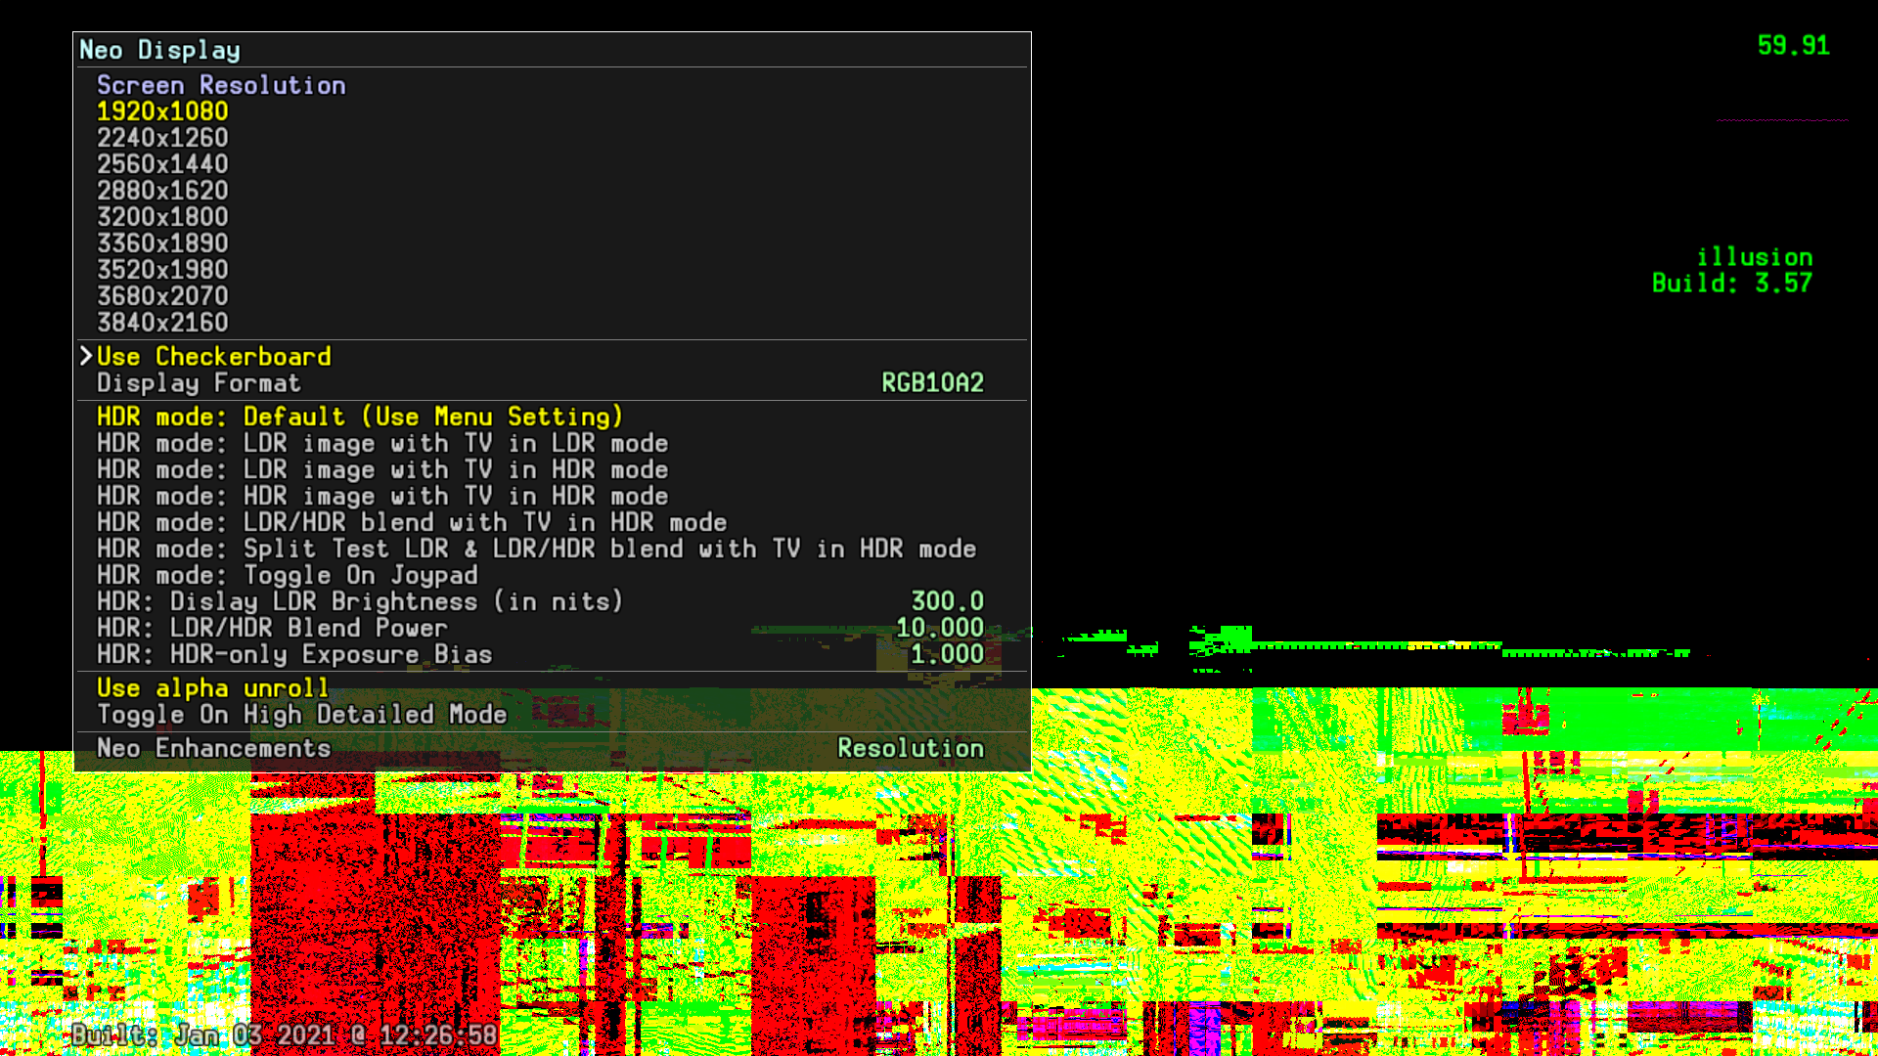The width and height of the screenshot is (1878, 1056).
Task: Click the 59.91 frame rate counter
Action: [x=1793, y=46]
